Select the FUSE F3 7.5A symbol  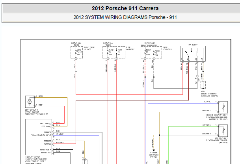(x=145, y=52)
